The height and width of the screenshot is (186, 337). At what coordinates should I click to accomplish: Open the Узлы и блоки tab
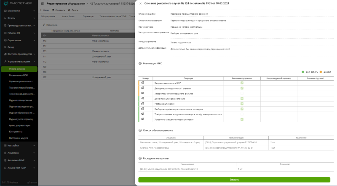tap(68, 16)
